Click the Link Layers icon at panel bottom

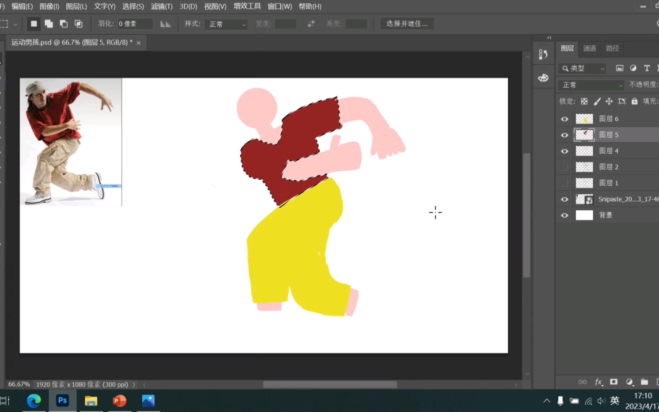click(582, 382)
